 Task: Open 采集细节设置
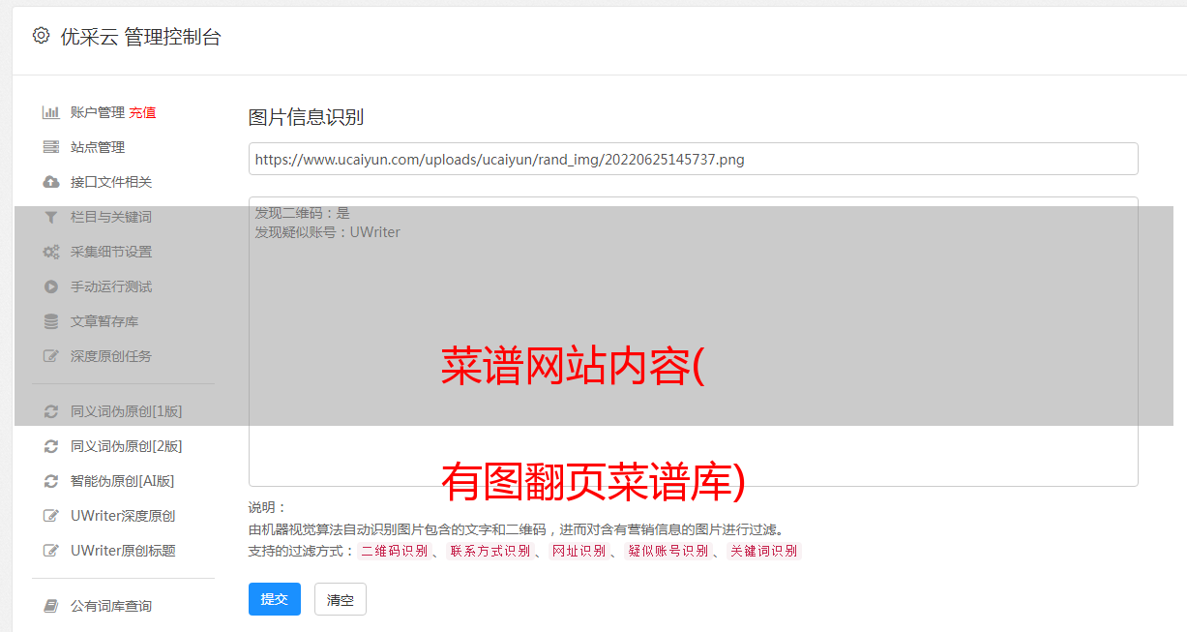(x=111, y=252)
